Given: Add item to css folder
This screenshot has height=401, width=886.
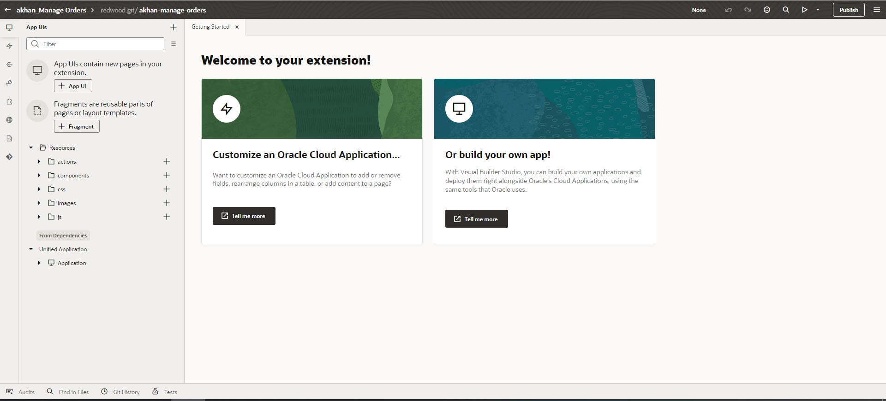Looking at the screenshot, I should (x=167, y=189).
